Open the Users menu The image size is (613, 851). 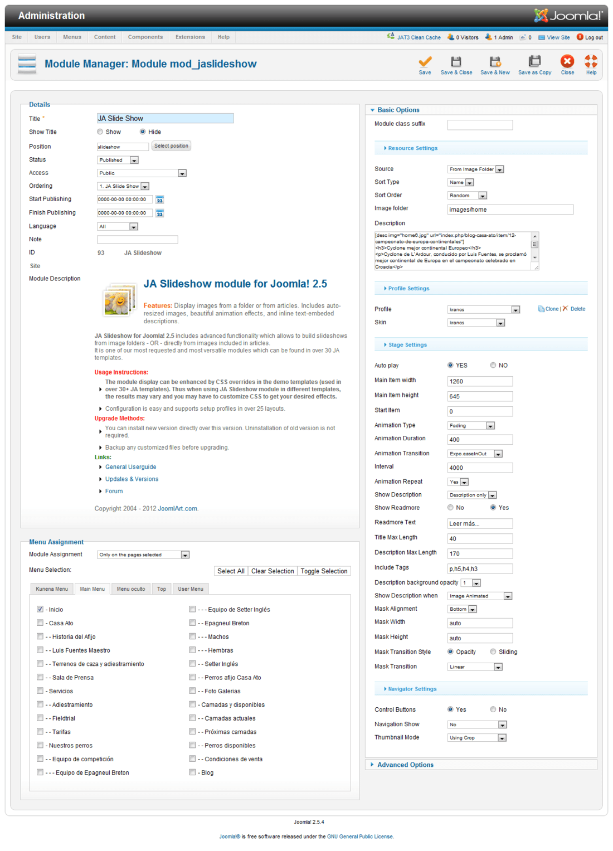(x=42, y=37)
